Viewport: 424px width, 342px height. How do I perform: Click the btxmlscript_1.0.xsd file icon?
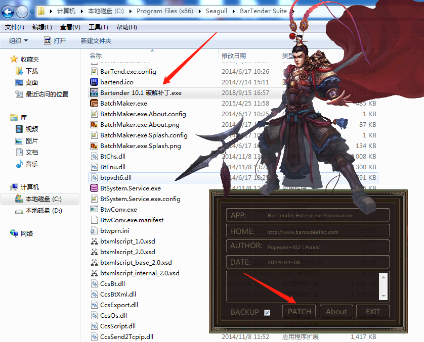pos(94,241)
